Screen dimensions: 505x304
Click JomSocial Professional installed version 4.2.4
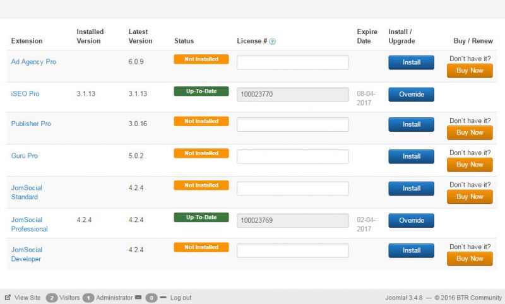84,220
